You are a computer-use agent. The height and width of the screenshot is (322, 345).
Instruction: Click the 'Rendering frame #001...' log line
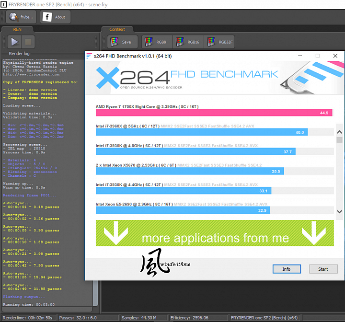point(30,195)
